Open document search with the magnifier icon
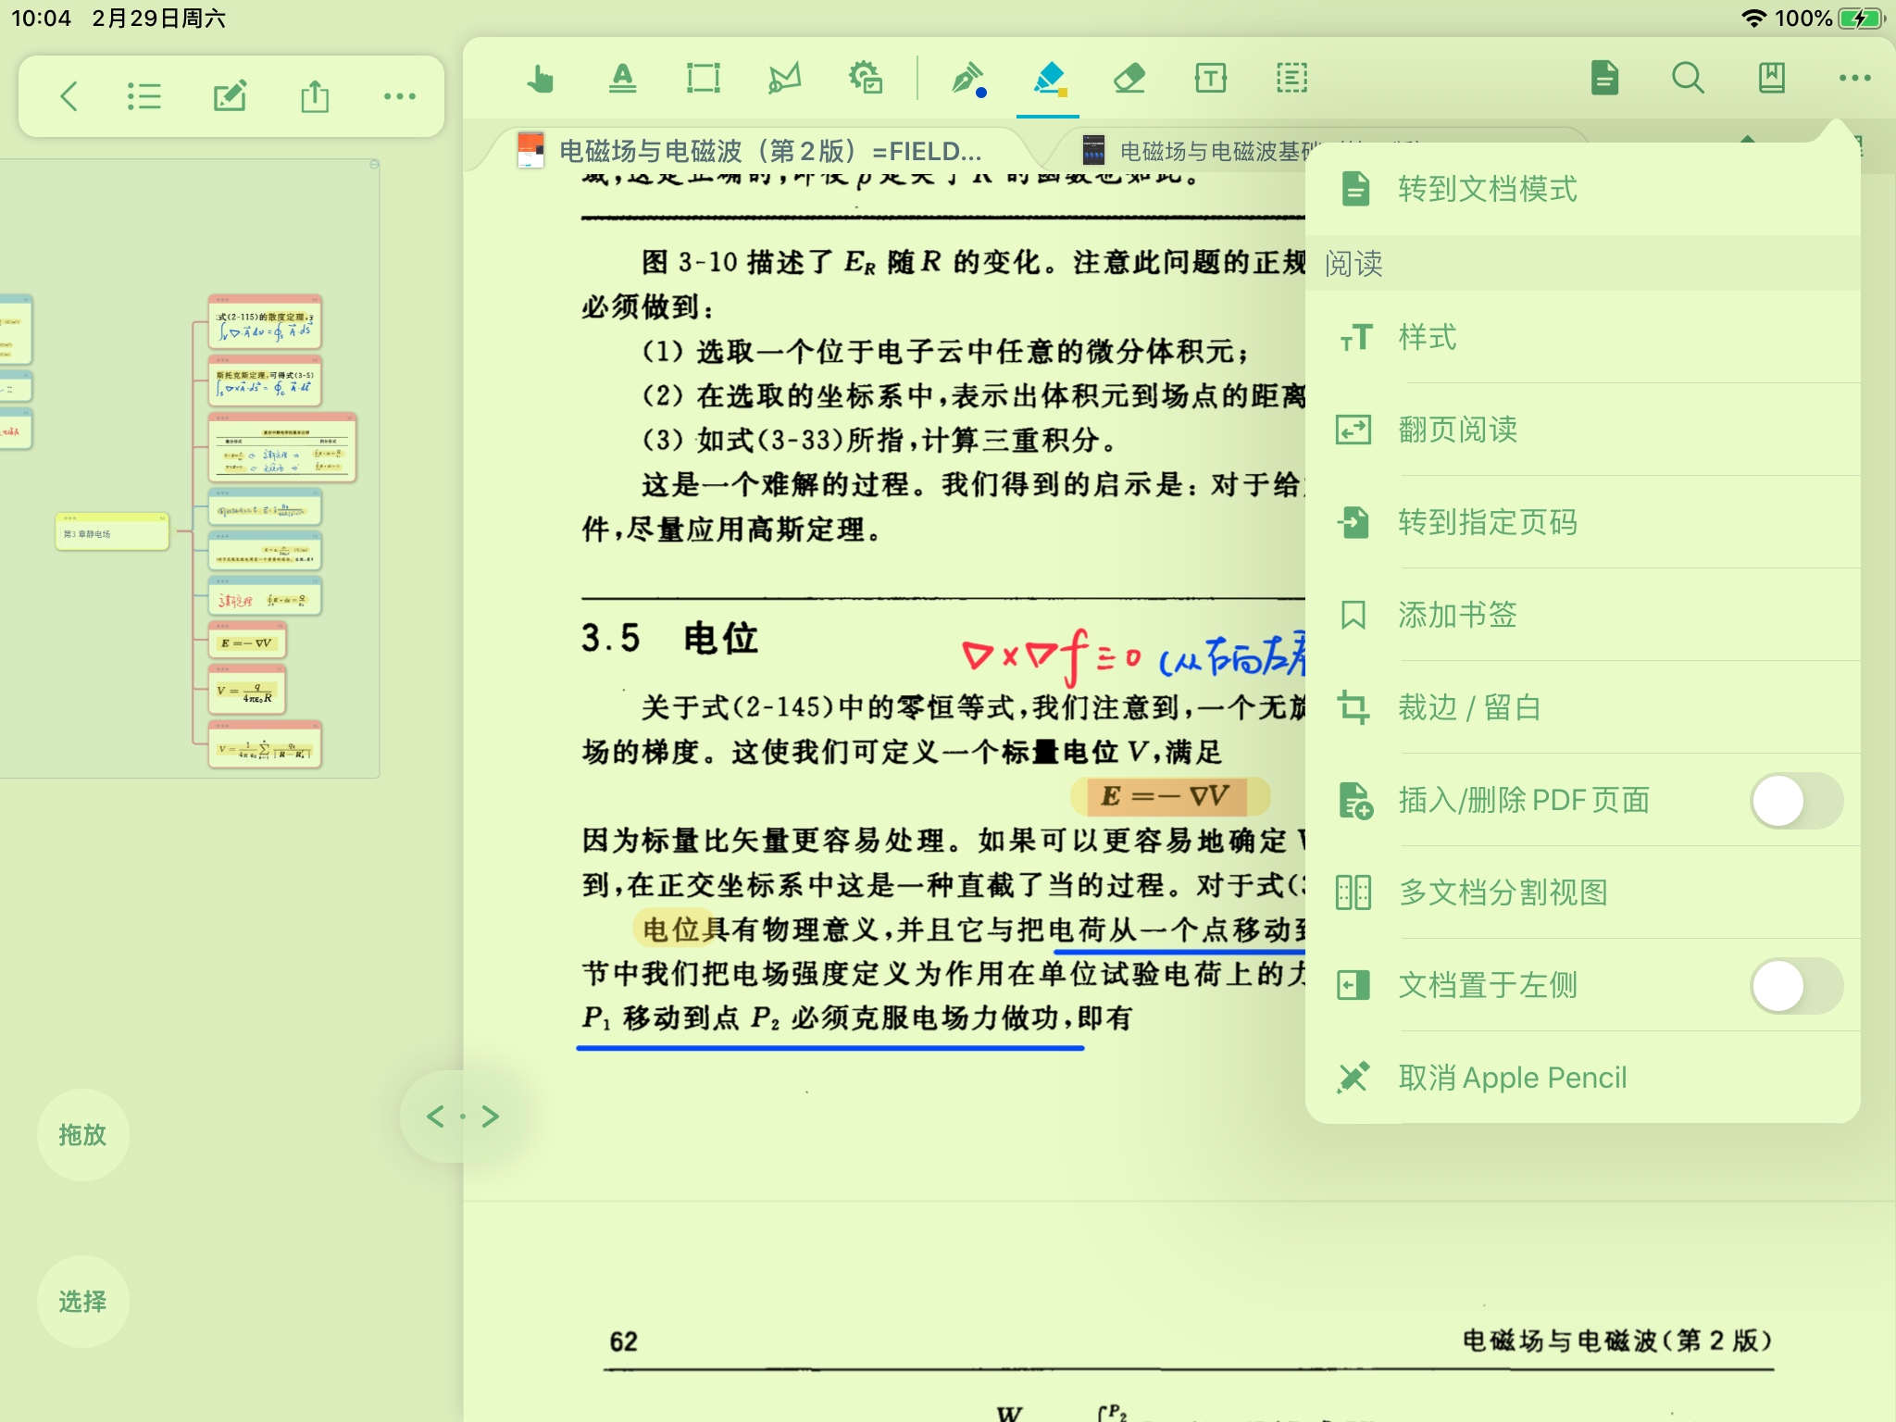1896x1422 pixels. click(x=1688, y=79)
